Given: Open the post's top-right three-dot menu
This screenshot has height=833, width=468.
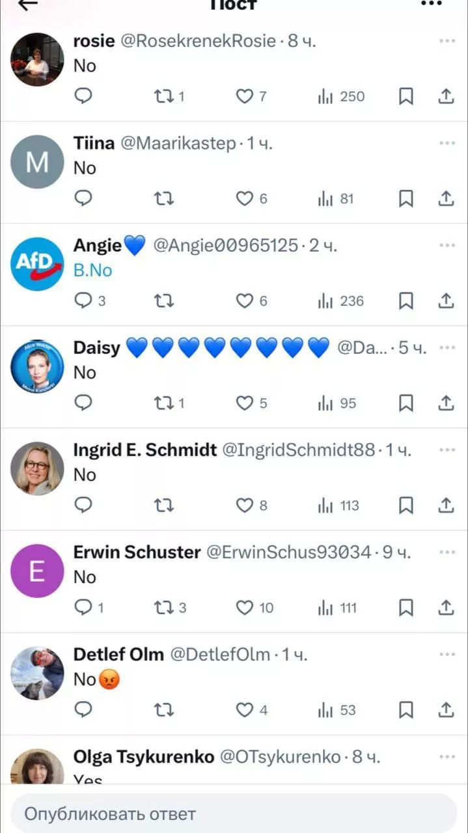Looking at the screenshot, I should [431, 4].
